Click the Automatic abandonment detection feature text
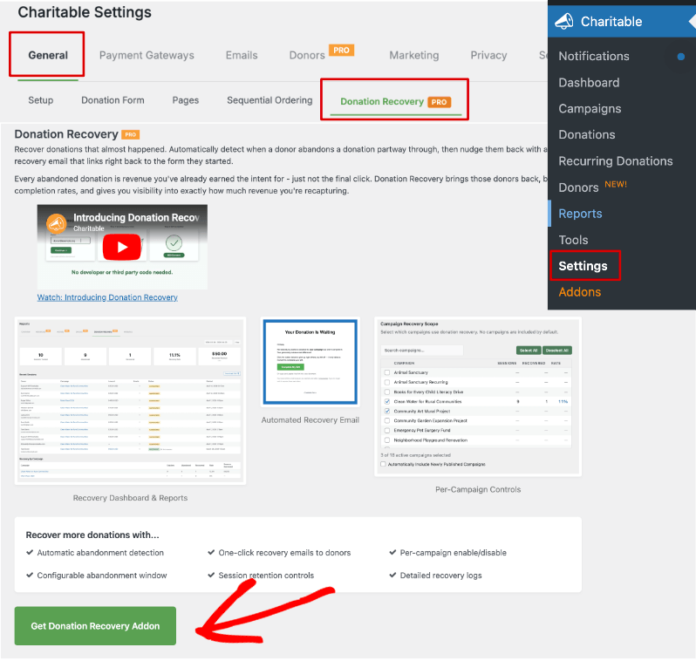 (100, 553)
